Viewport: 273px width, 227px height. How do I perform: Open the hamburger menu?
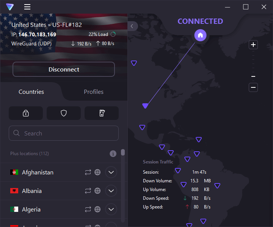27,7
